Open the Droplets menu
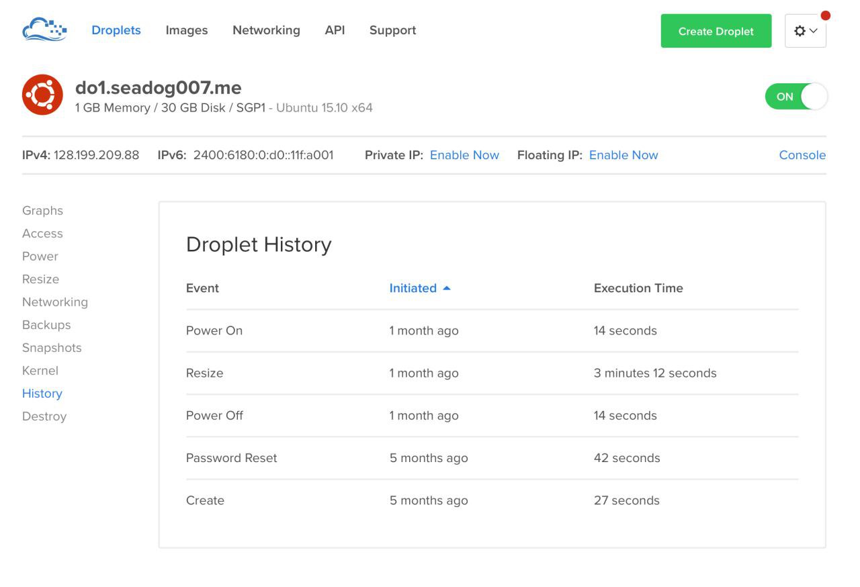860x587 pixels. coord(116,30)
